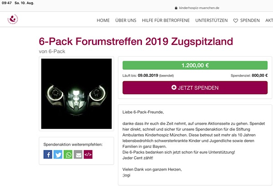Click the green 1.200,00 € progress bar
This screenshot has height=186, width=273.
[x=195, y=65]
